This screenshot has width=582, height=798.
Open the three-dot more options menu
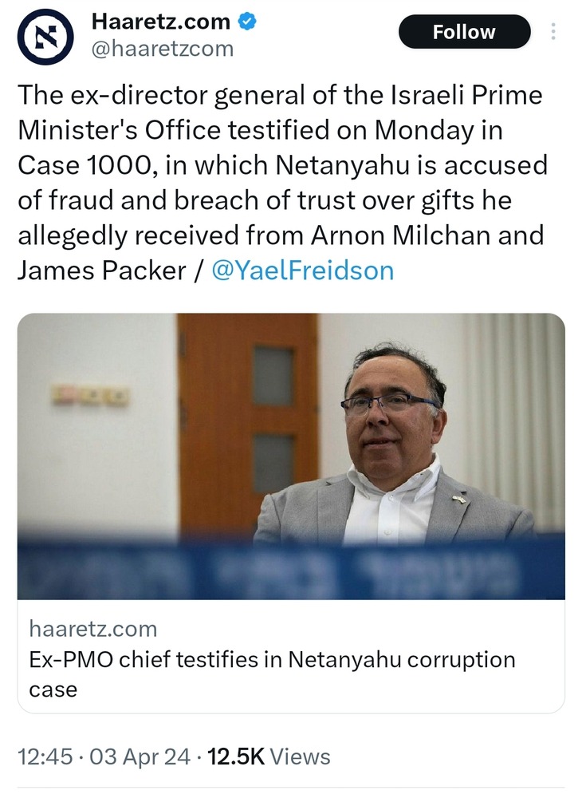(555, 32)
